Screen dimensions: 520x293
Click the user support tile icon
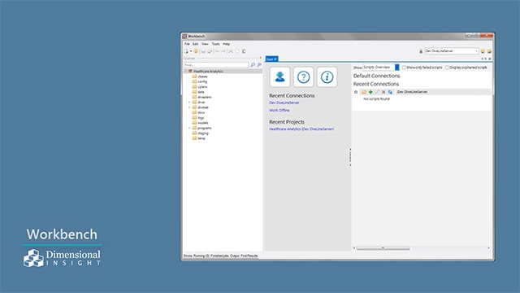click(x=279, y=77)
